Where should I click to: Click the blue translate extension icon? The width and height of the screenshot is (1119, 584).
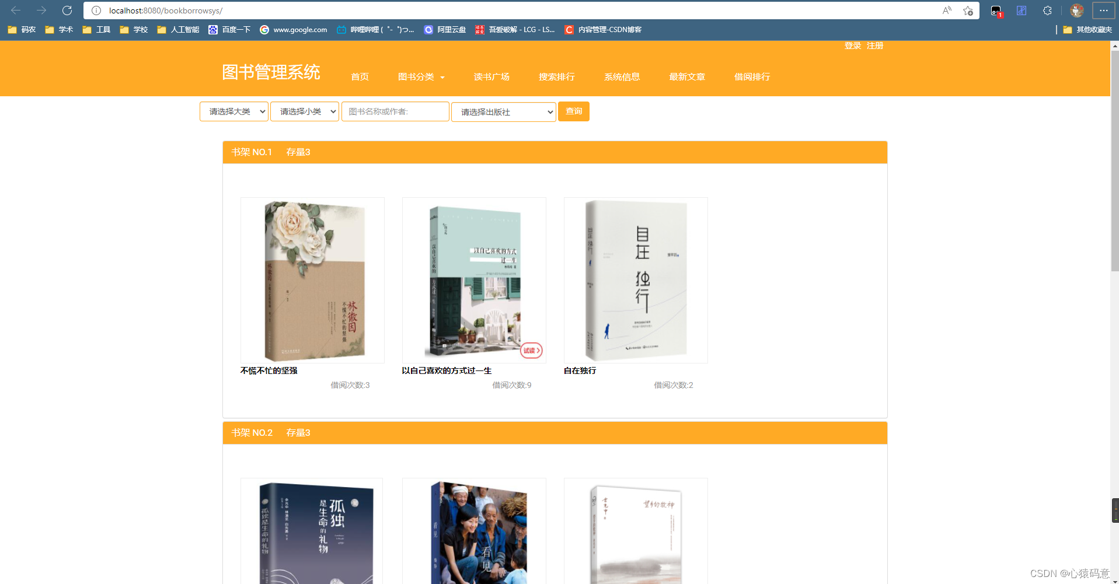1022,11
